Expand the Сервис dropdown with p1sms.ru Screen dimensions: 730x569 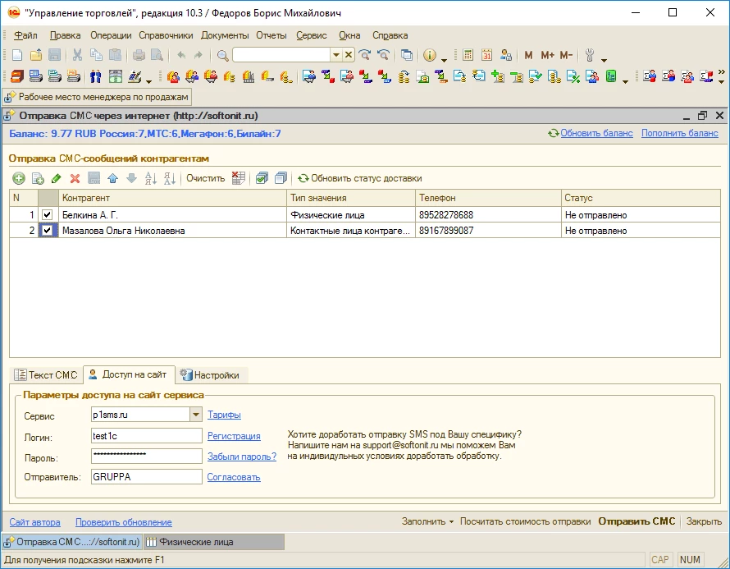click(196, 415)
